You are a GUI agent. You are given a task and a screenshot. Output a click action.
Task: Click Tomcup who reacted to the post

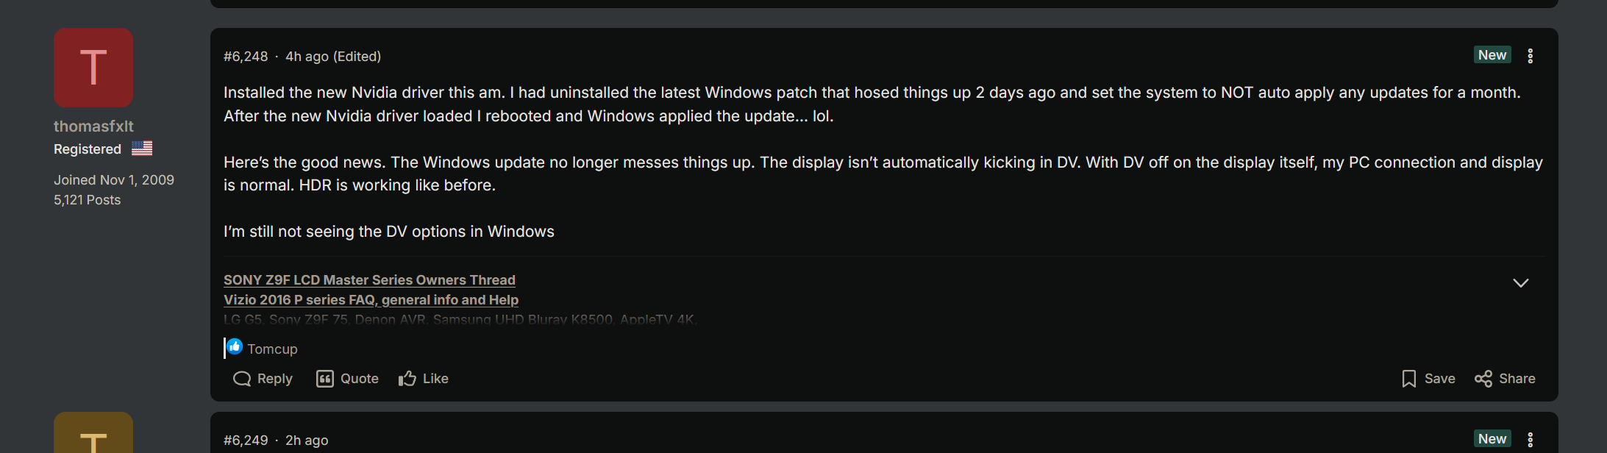tap(272, 349)
